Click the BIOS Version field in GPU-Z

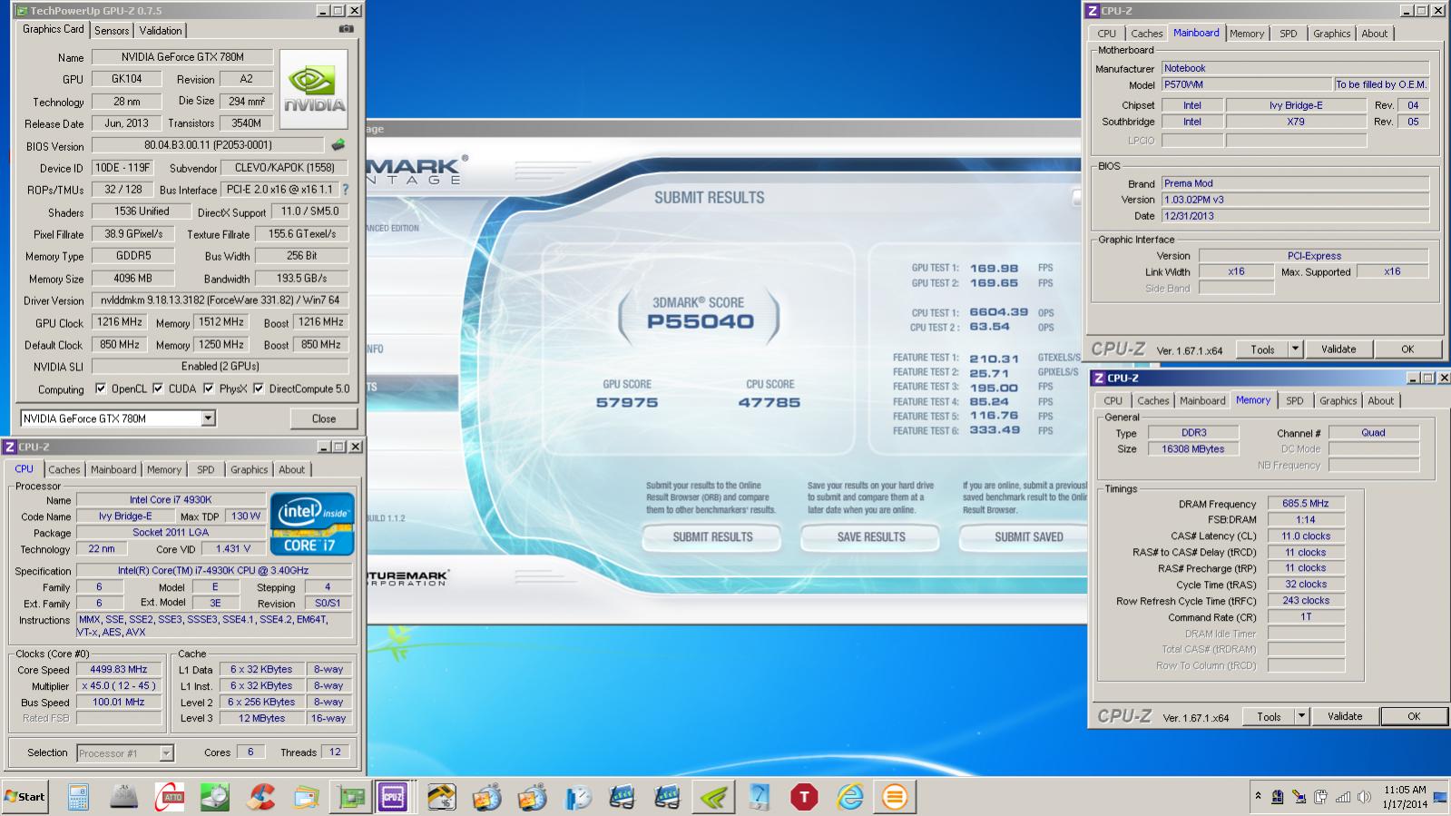coord(208,145)
